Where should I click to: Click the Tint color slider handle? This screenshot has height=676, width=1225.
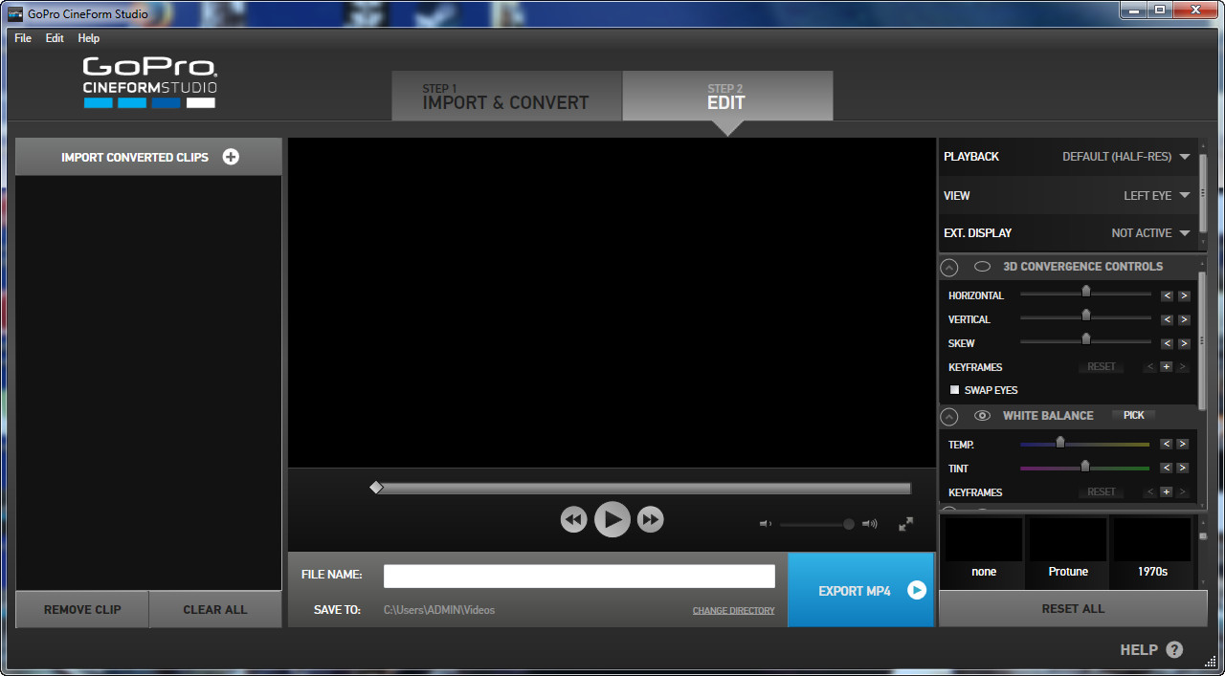coord(1085,466)
